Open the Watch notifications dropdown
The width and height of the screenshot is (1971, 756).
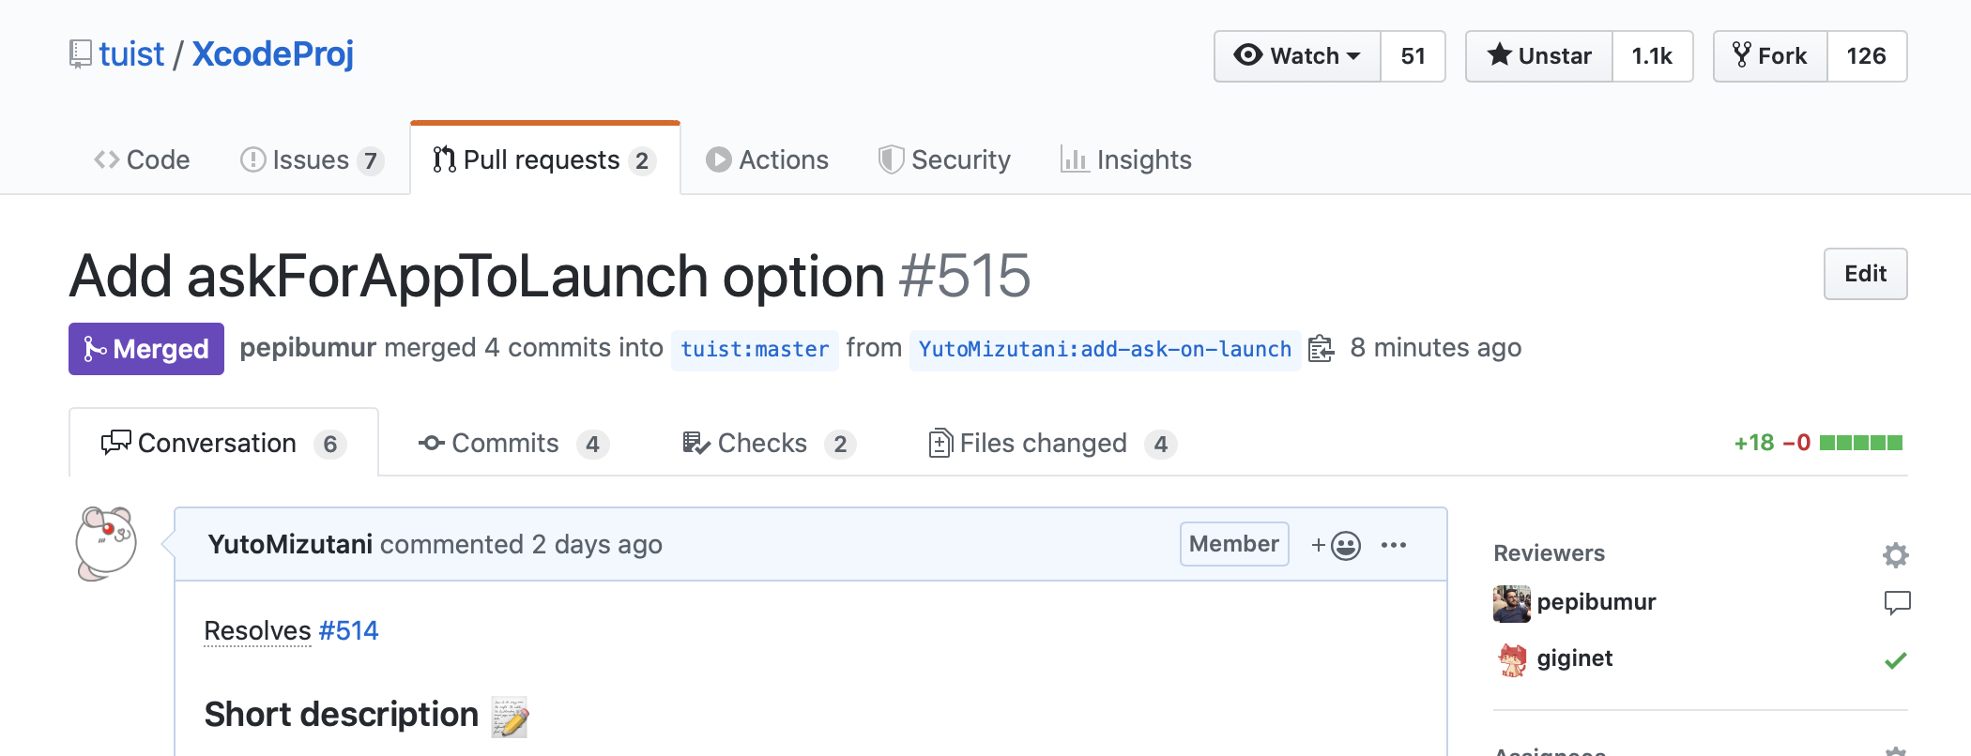[1298, 56]
